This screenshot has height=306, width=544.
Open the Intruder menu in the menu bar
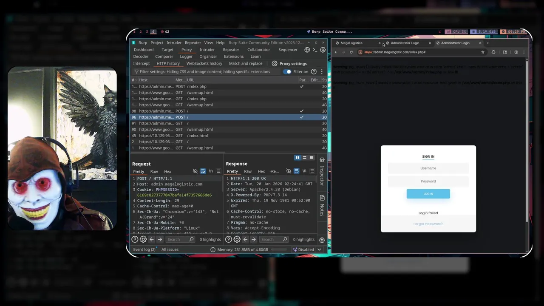(x=174, y=43)
